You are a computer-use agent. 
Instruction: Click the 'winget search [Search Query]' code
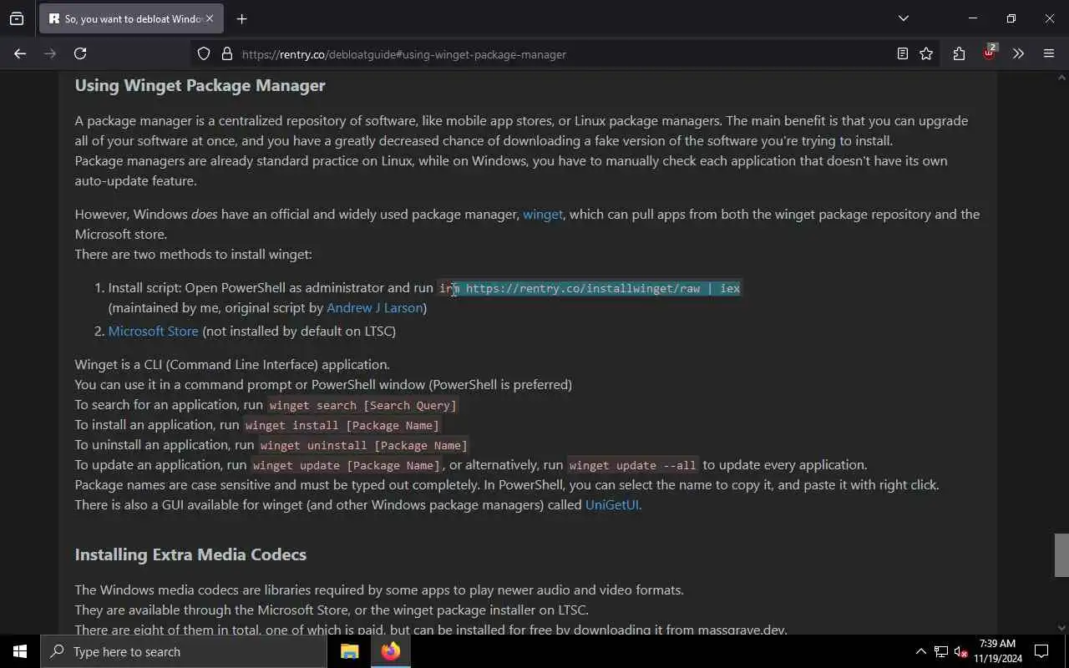363,405
